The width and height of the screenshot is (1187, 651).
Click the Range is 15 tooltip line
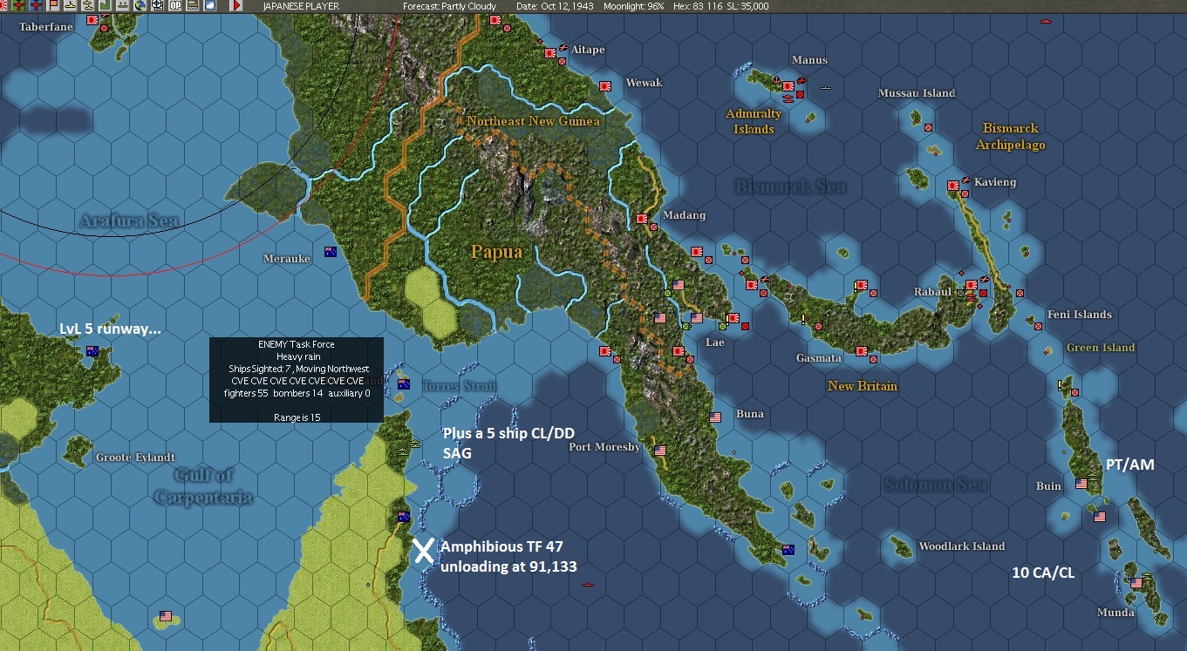297,417
